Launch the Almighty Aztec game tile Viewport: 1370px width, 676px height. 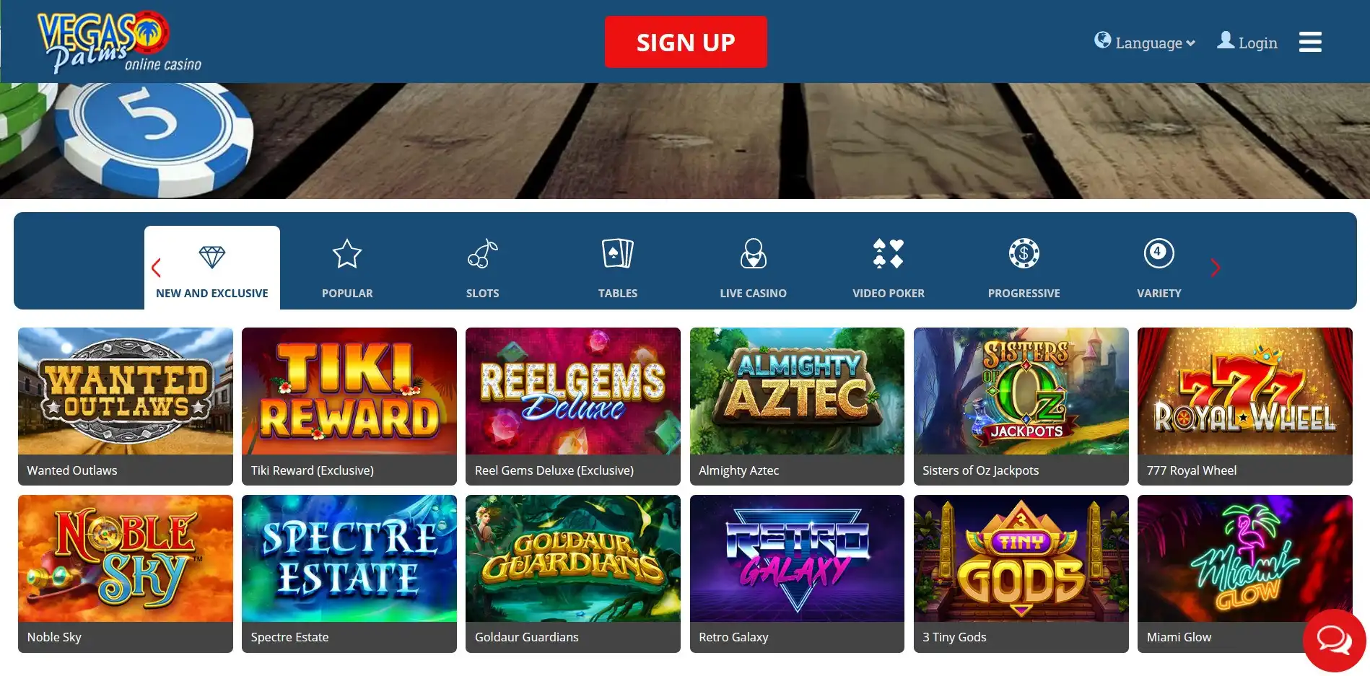tap(797, 406)
